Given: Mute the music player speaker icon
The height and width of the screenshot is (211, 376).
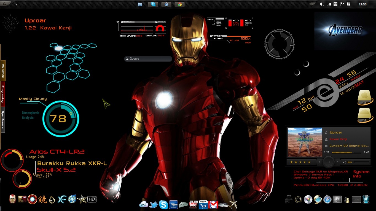Looking at the screenshot, I should [344, 162].
